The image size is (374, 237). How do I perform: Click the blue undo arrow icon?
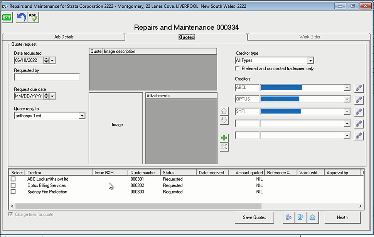coord(21,18)
